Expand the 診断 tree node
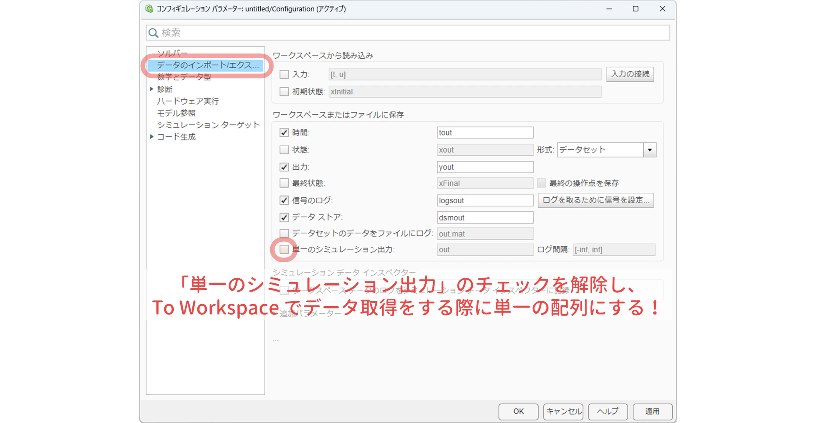Viewport: 816px width, 423px height. [x=152, y=89]
